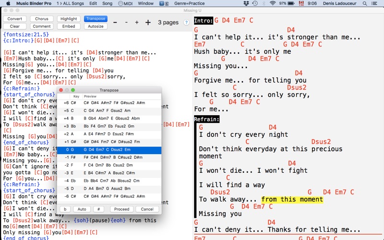
Task: Click the sharp (#) button
Action: pos(98,209)
